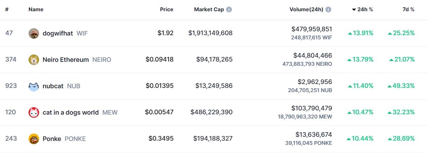Click the Neiro Ethereum coin logo
This screenshot has height=154, width=428.
point(34,60)
